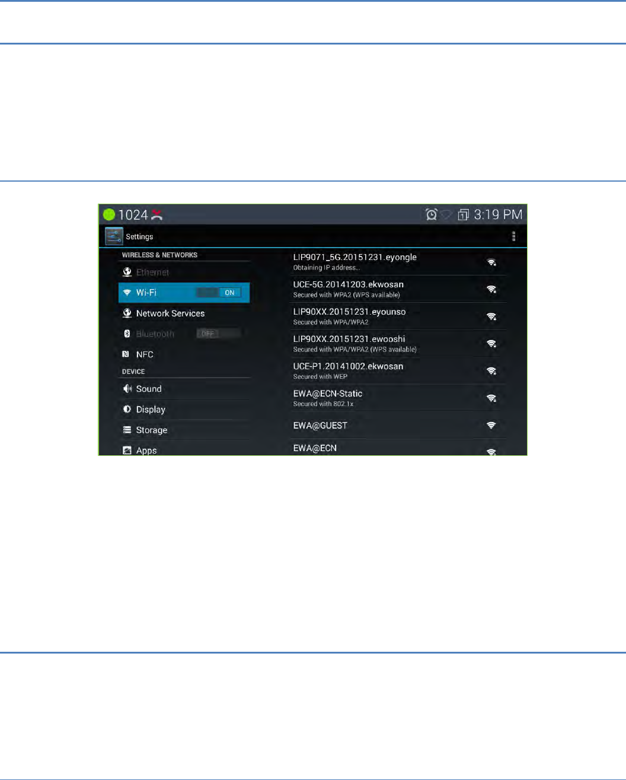This screenshot has width=626, height=780.
Task: Toggle the Bluetooth OFF switch
Action: click(219, 334)
